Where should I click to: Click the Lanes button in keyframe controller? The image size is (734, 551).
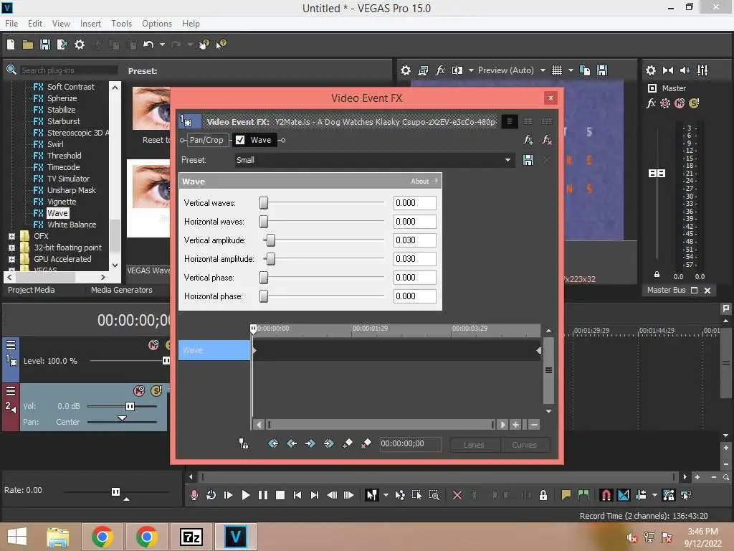click(475, 445)
